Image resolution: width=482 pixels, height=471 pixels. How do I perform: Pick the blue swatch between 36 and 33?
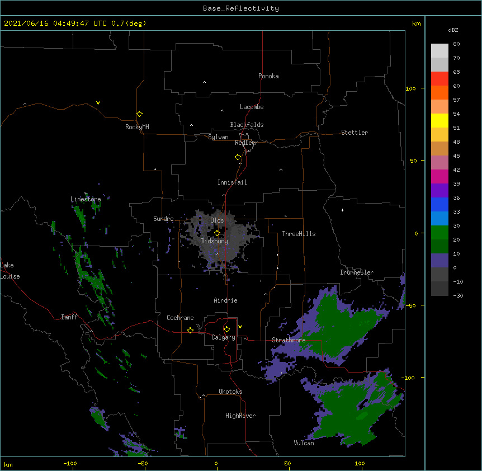click(x=440, y=204)
